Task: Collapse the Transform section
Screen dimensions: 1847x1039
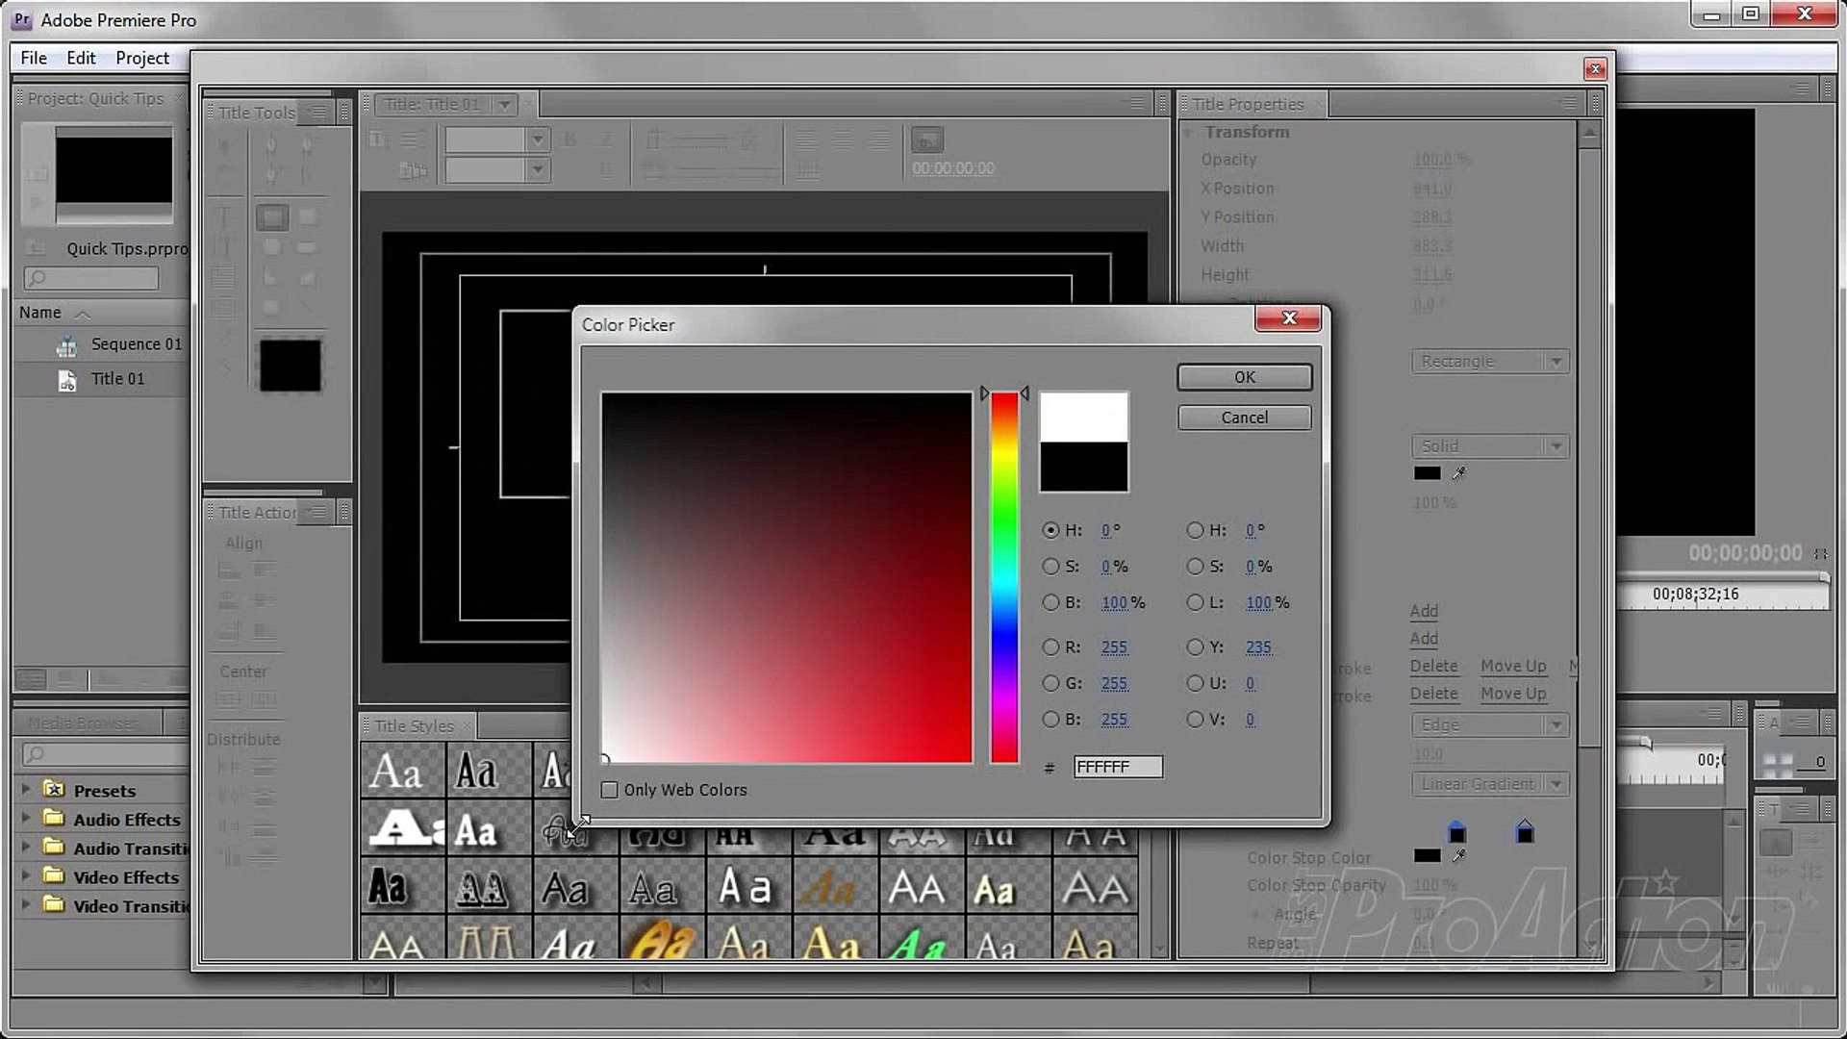Action: (x=1188, y=132)
